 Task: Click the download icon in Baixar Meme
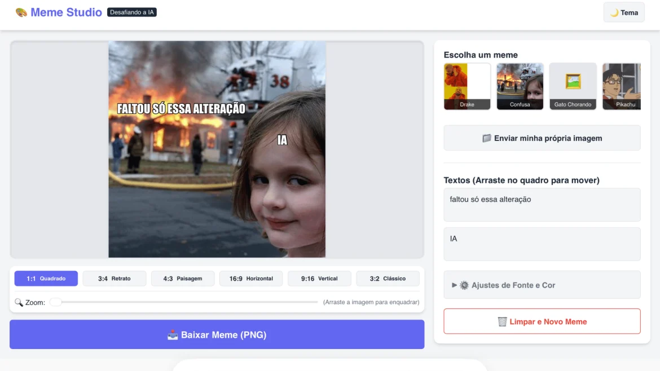(173, 335)
